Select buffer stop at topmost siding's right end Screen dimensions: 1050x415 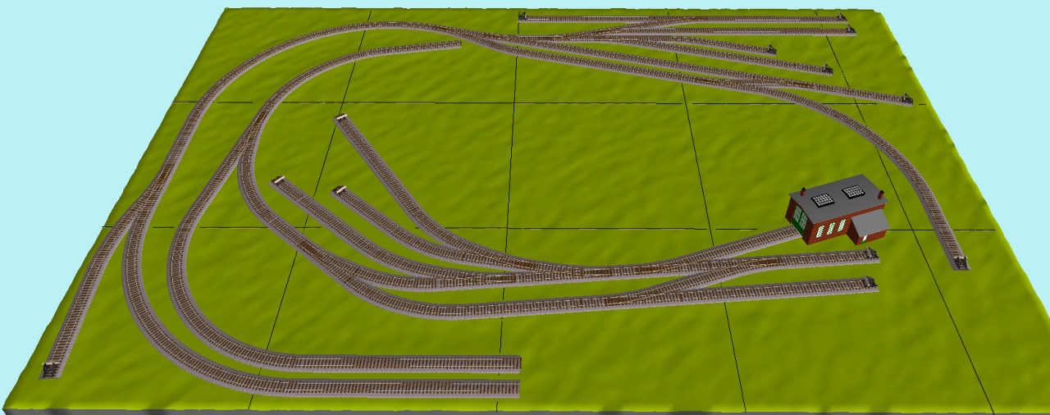[x=841, y=17]
